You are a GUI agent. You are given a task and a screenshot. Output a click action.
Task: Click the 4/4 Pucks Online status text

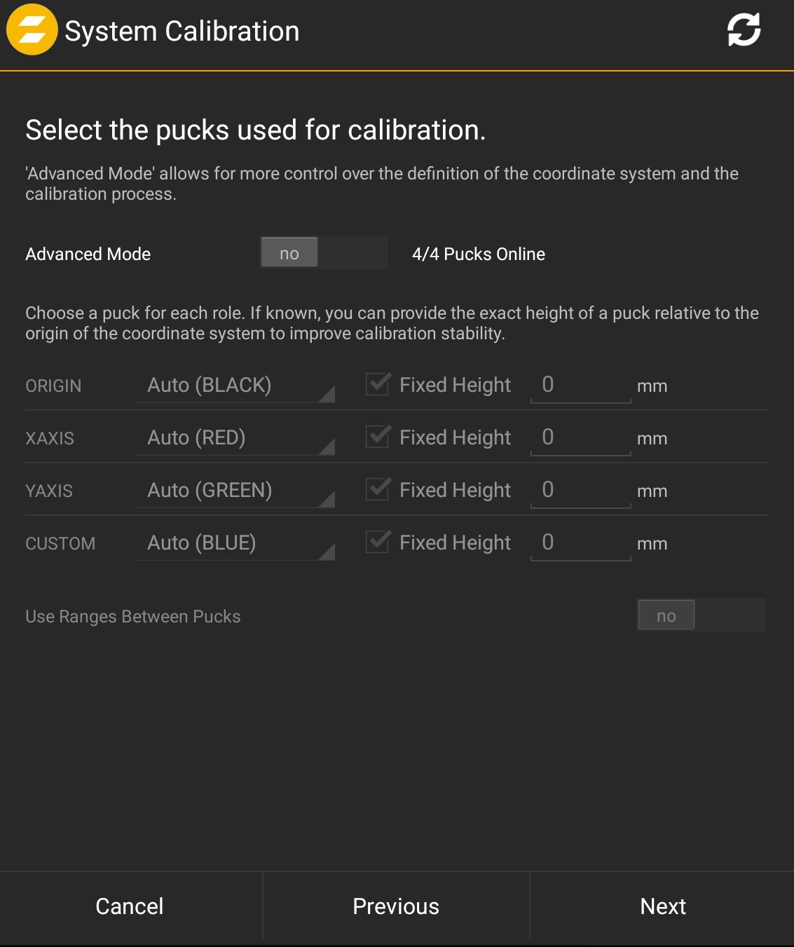click(x=479, y=254)
